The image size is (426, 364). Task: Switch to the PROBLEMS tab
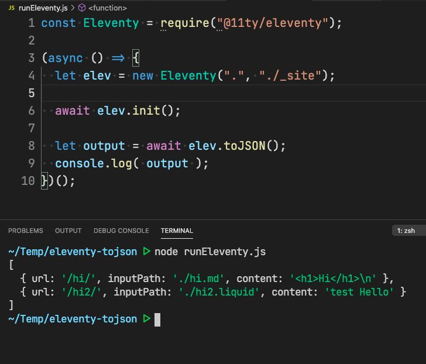26,231
